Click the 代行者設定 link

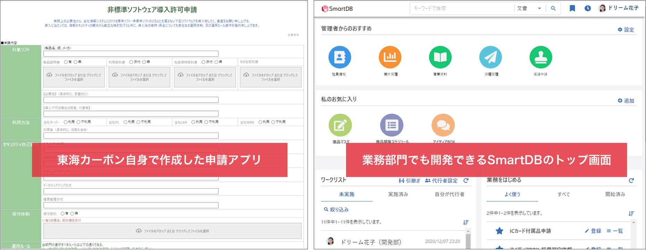click(x=441, y=181)
